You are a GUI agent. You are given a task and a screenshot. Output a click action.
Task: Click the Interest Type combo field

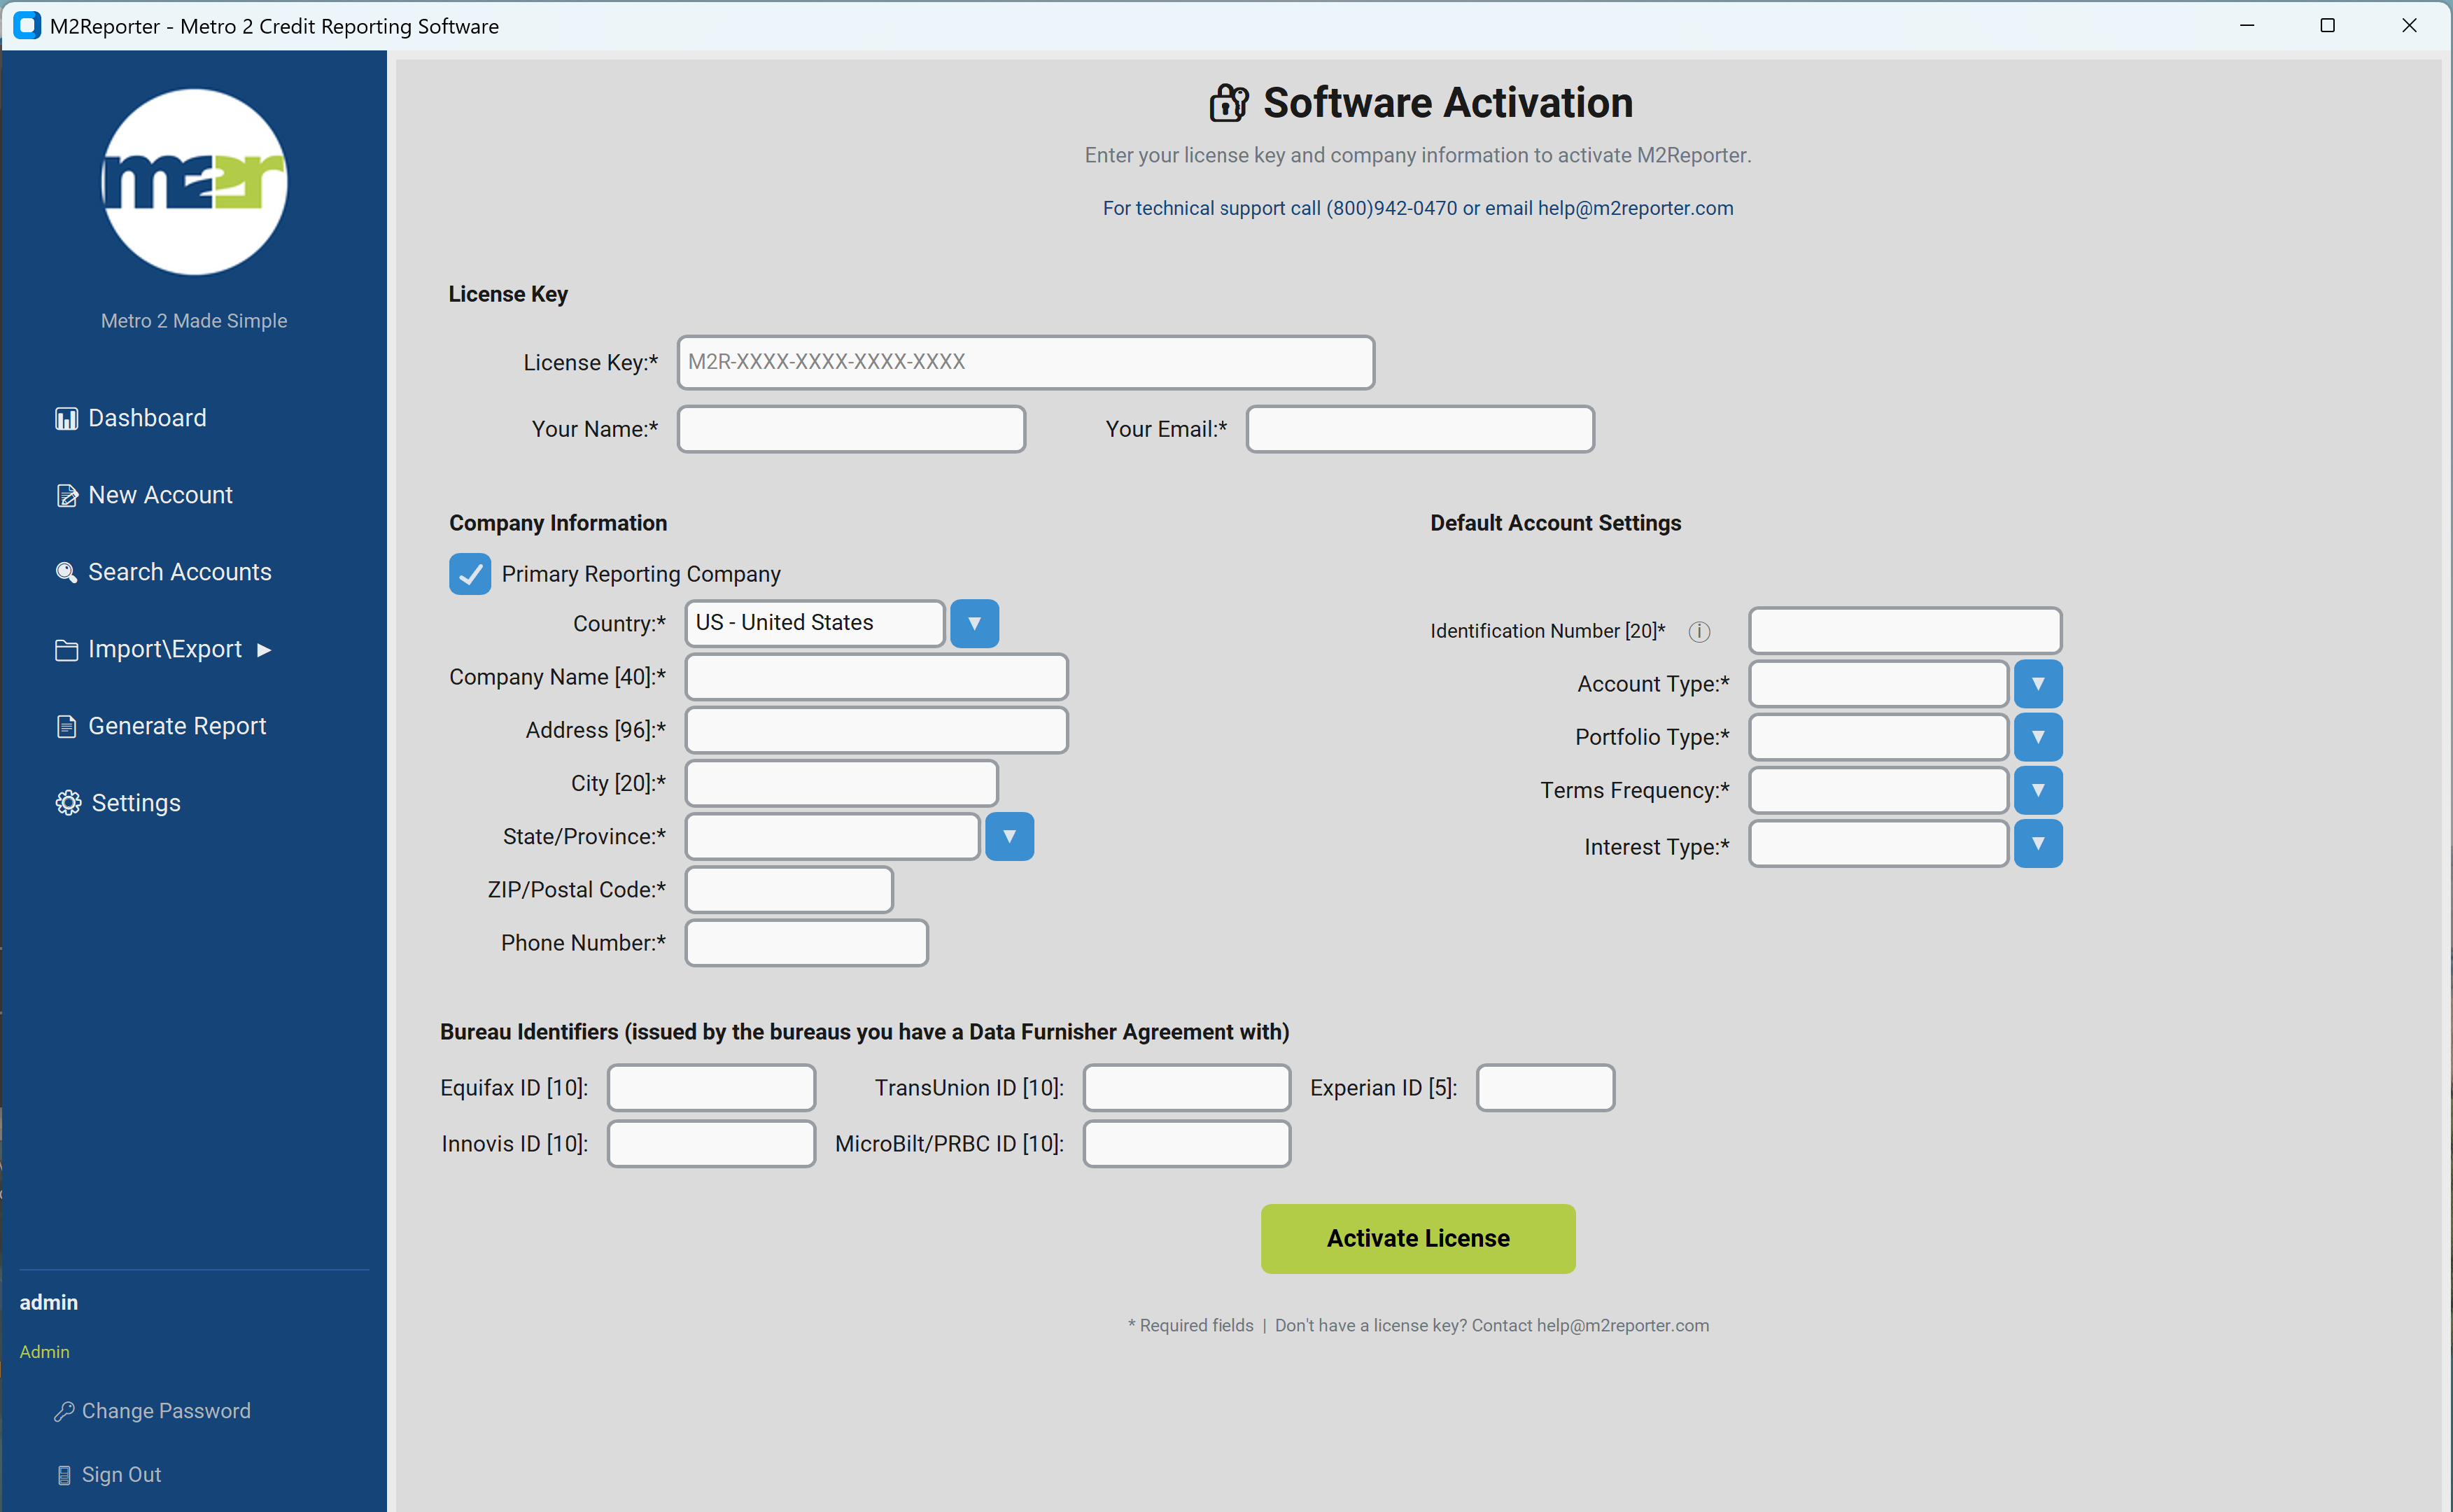click(x=1879, y=844)
